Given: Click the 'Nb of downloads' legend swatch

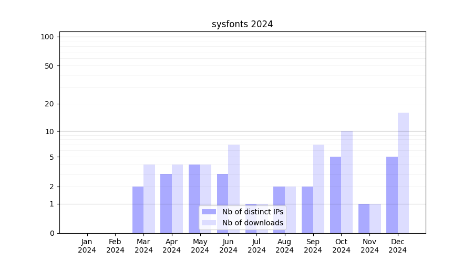Looking at the screenshot, I should click(x=209, y=223).
